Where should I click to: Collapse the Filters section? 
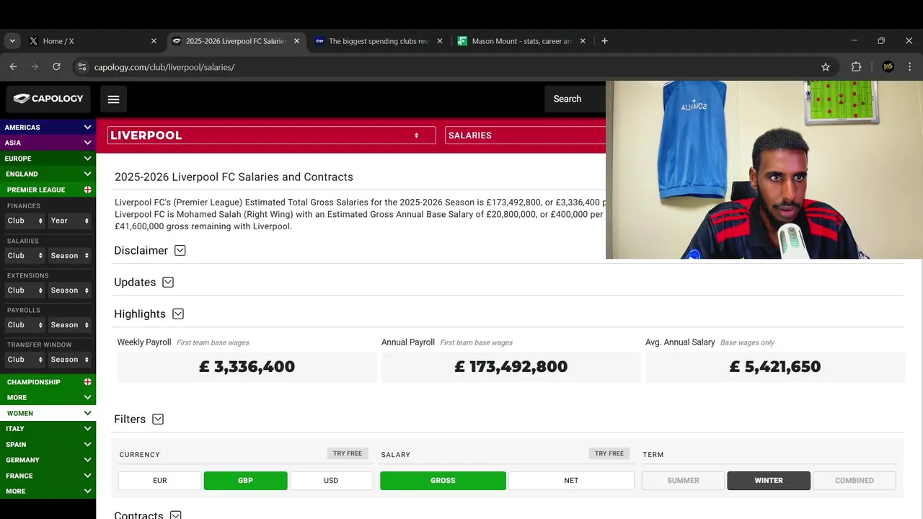(x=158, y=419)
